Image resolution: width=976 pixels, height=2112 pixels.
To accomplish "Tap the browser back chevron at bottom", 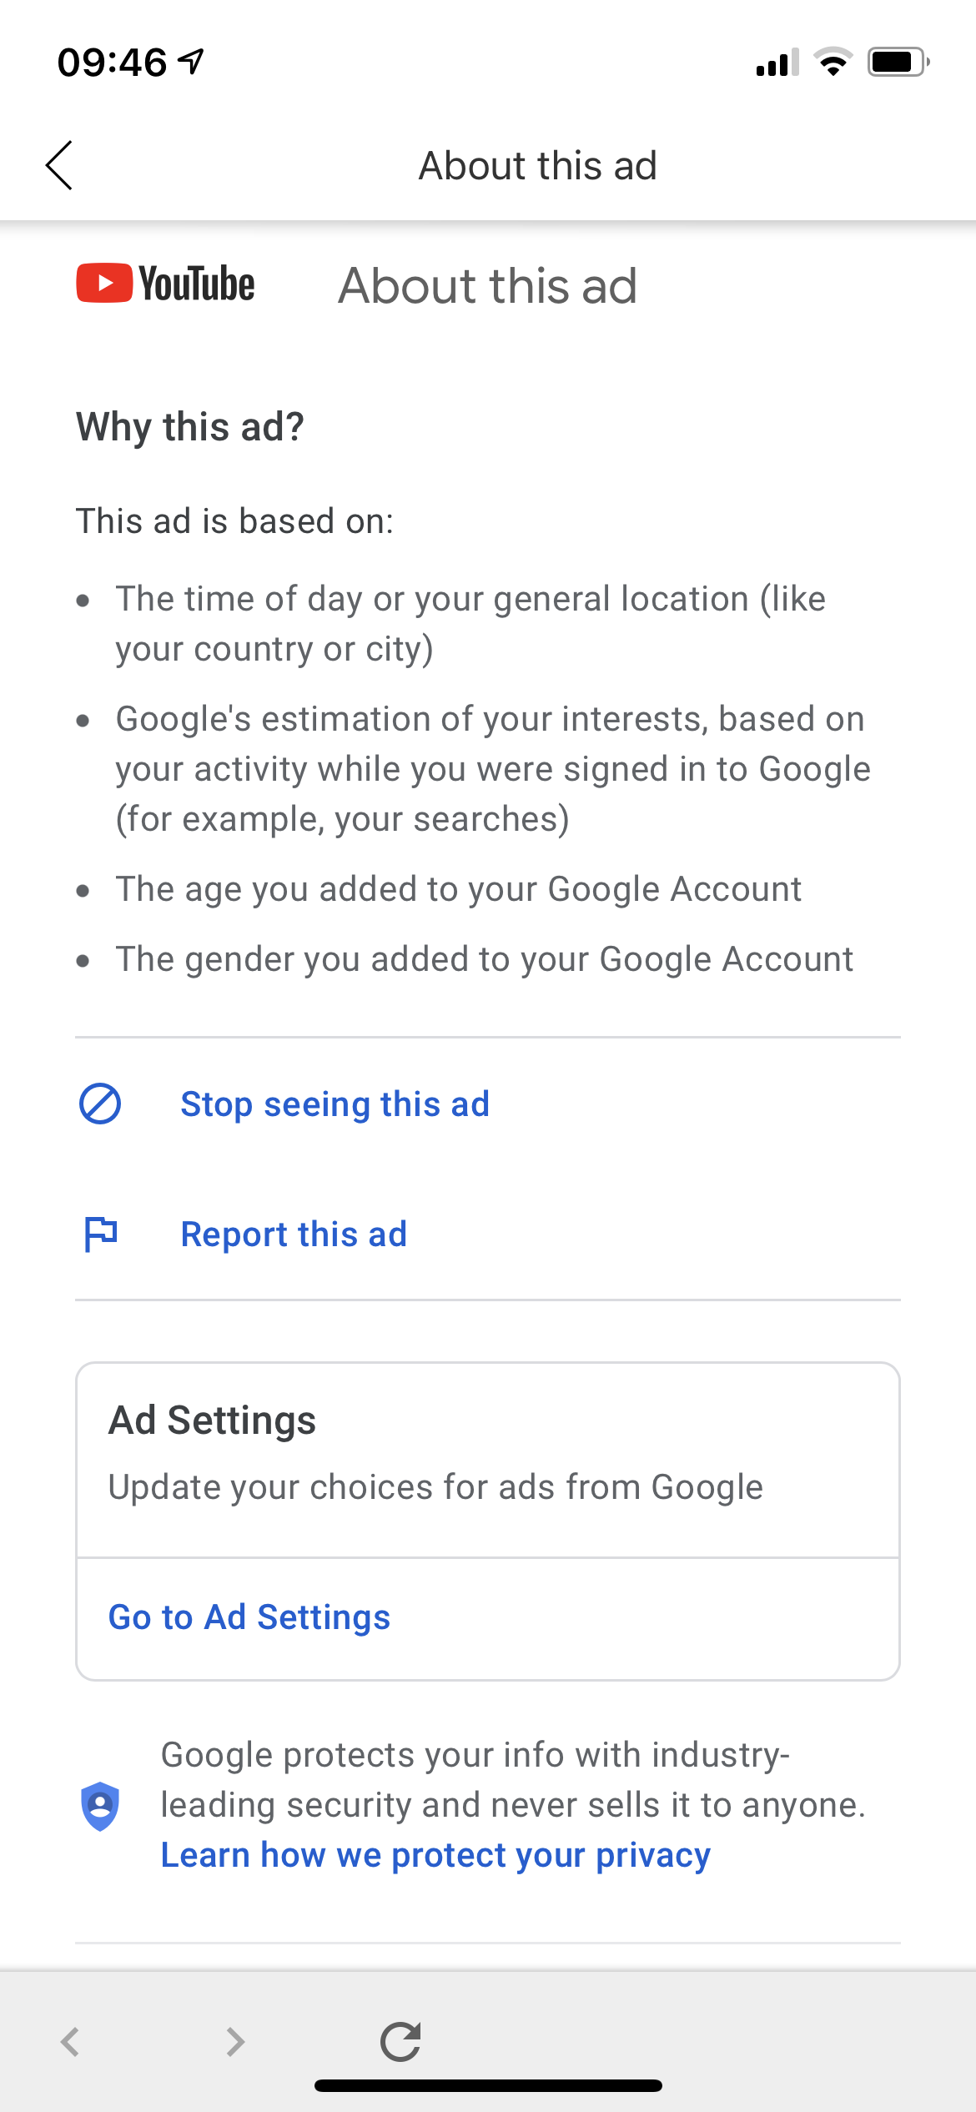I will click(x=70, y=2042).
